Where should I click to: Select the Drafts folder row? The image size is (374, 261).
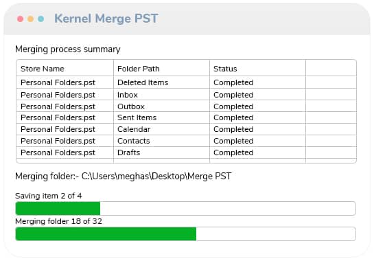(x=186, y=152)
